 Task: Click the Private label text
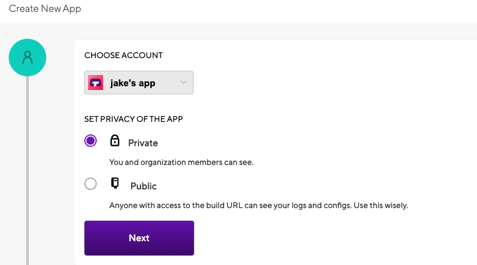click(x=143, y=143)
